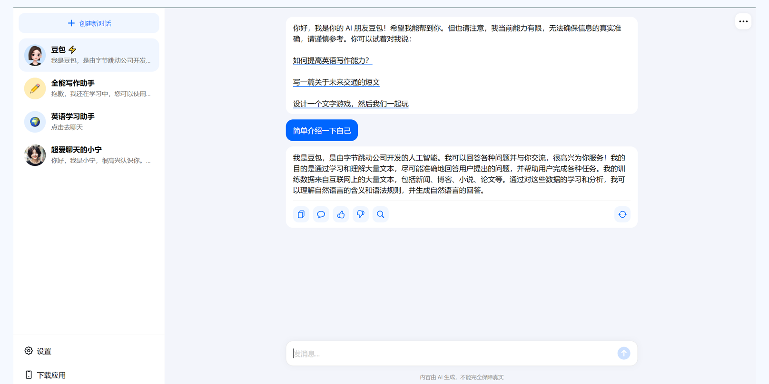Create a new conversation
The width and height of the screenshot is (769, 384).
point(89,23)
